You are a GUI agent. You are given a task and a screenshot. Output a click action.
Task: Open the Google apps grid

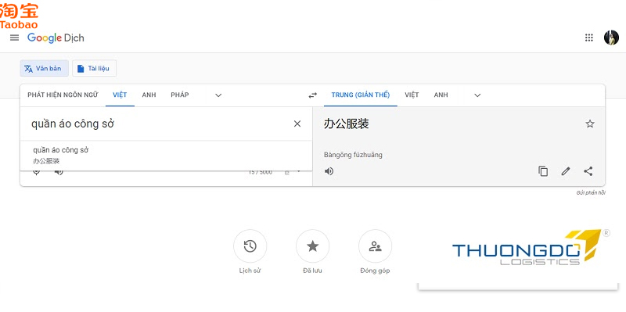589,38
